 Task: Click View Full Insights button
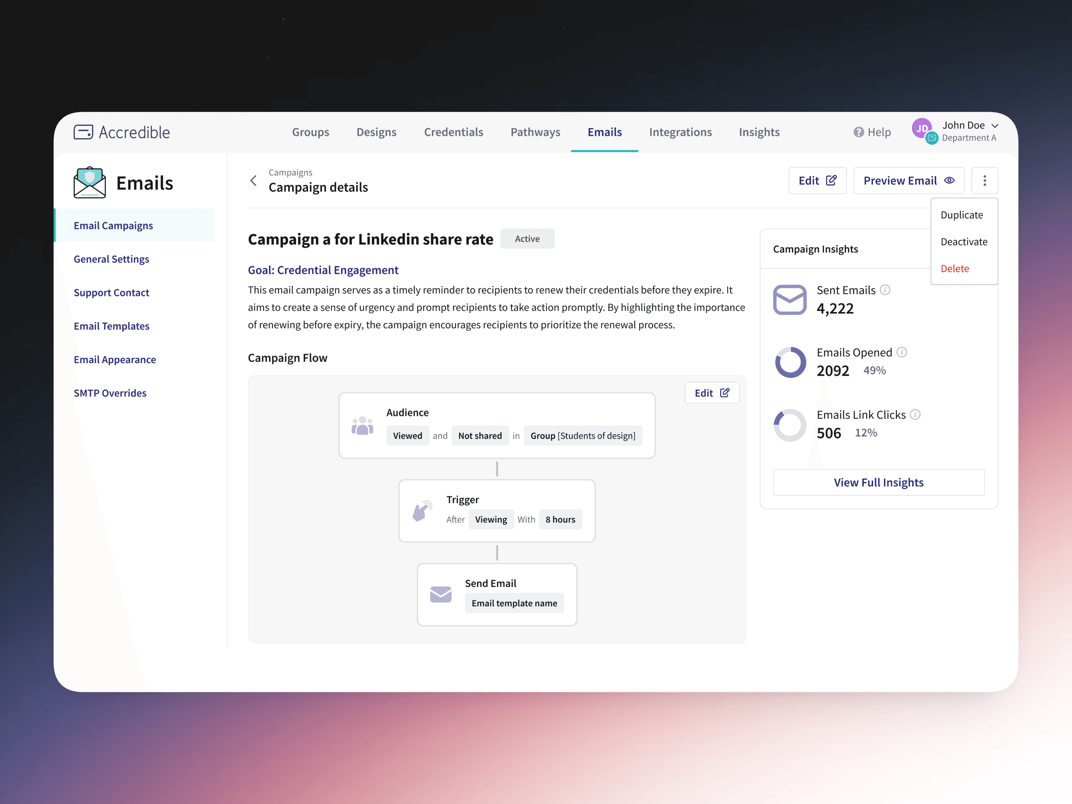(x=878, y=482)
